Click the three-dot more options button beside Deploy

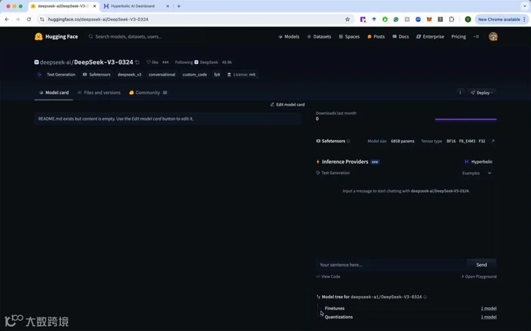tap(460, 93)
